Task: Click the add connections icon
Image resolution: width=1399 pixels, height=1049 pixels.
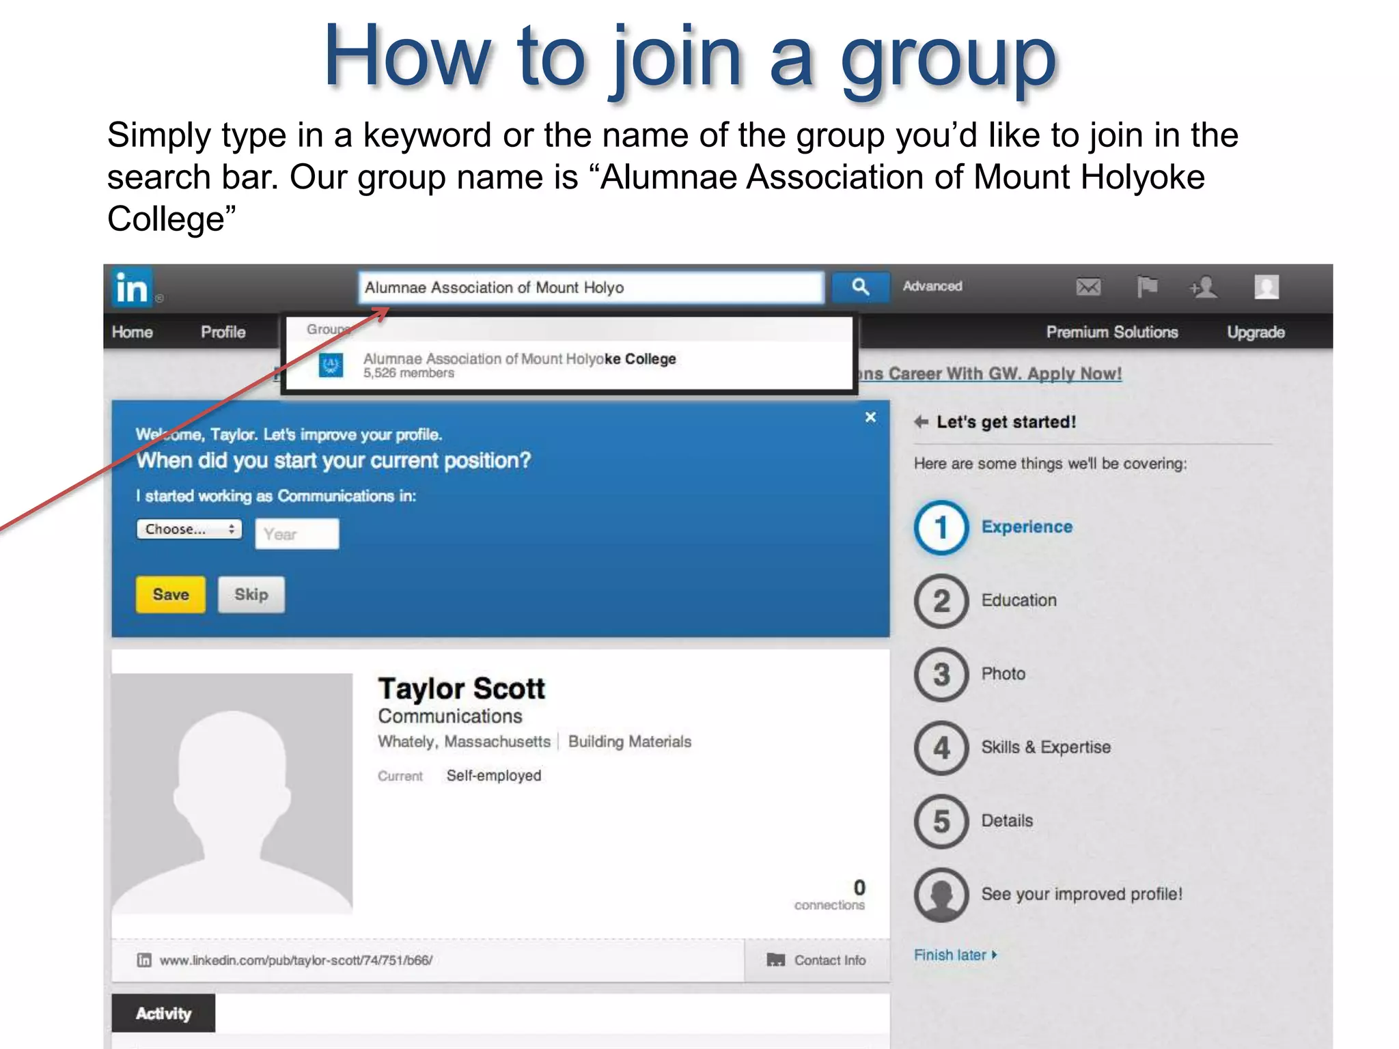Action: tap(1204, 287)
